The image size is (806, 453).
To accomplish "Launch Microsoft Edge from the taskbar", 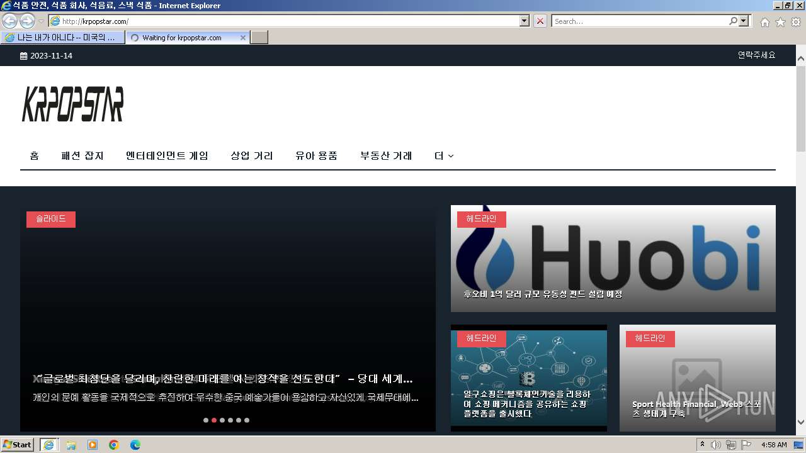I will click(x=135, y=445).
